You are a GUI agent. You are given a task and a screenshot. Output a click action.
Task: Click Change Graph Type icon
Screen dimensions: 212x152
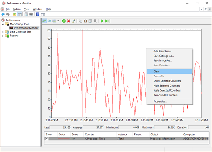(x=54, y=21)
